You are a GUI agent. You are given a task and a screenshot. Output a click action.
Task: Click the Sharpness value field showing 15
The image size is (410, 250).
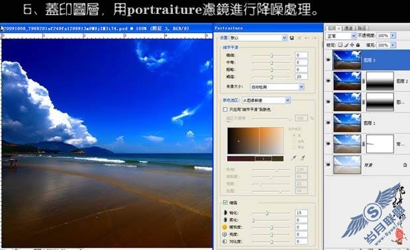click(x=301, y=213)
